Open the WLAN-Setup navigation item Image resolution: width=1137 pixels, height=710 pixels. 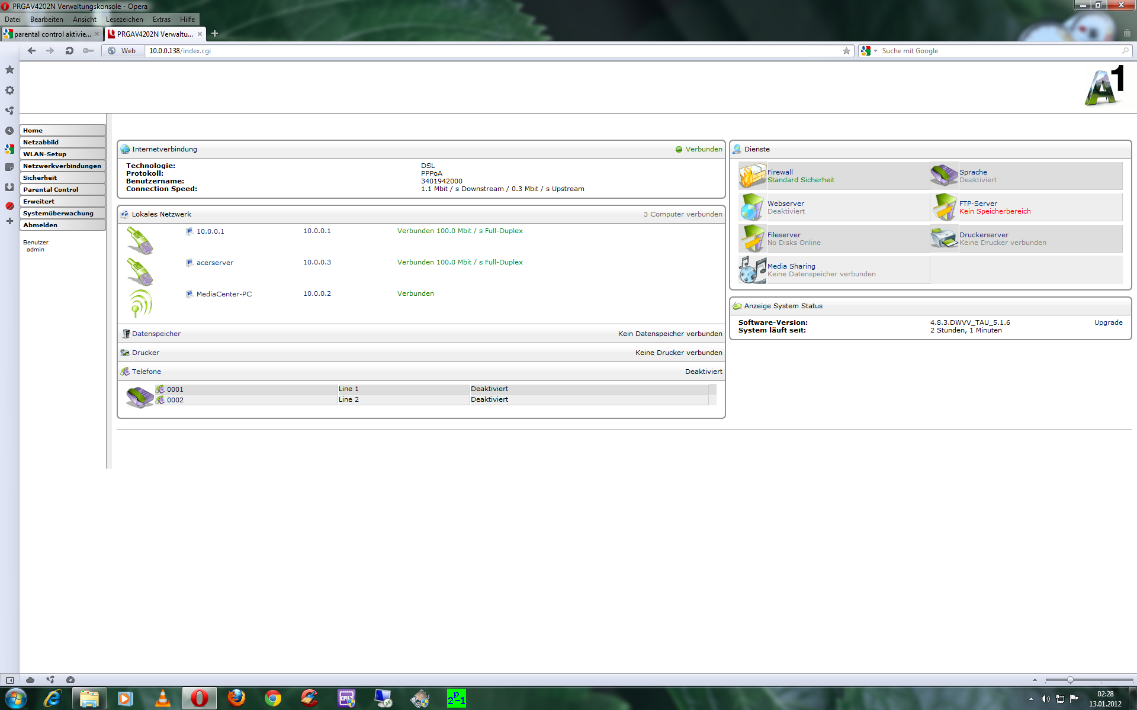click(x=45, y=154)
